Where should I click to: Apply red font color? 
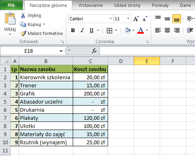(141, 30)
